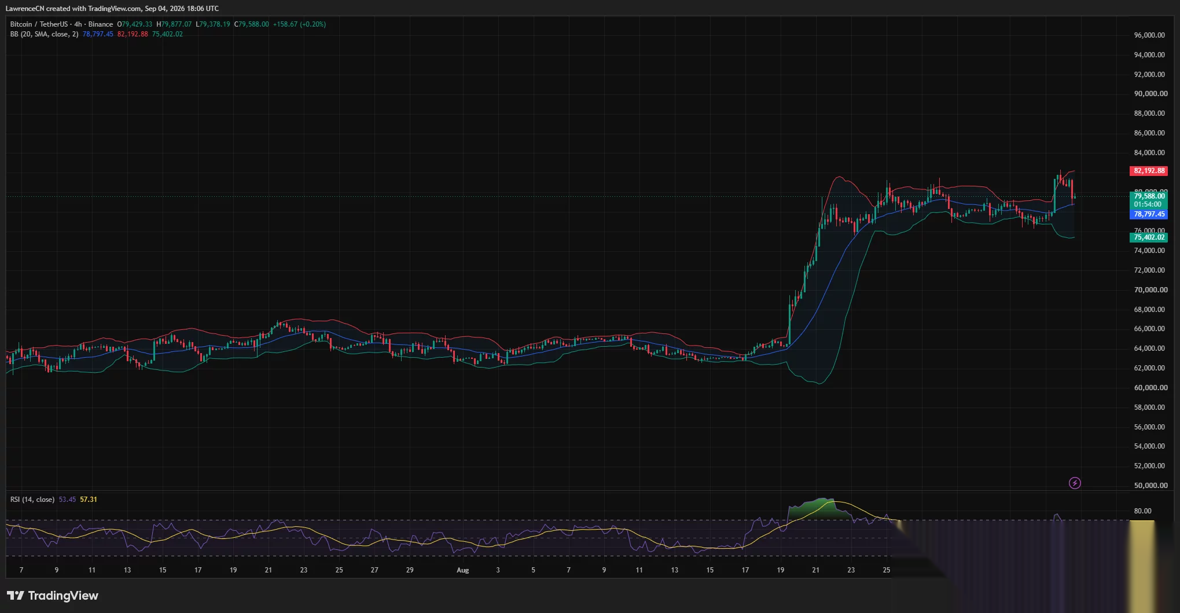
Task: Click the snapshot header with LawrenceCN credit
Action: (x=112, y=9)
